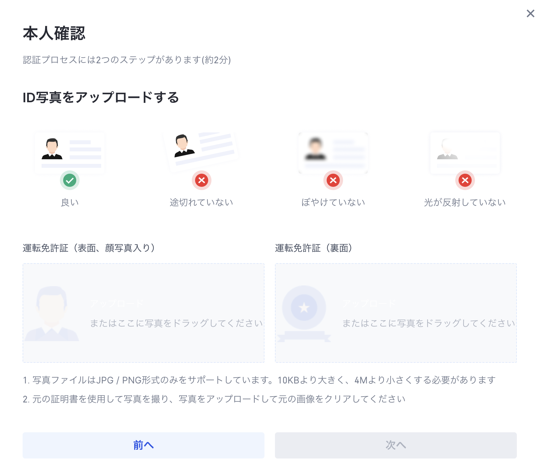Click the green checkmark under the good example
Image resolution: width=544 pixels, height=468 pixels.
tap(70, 180)
